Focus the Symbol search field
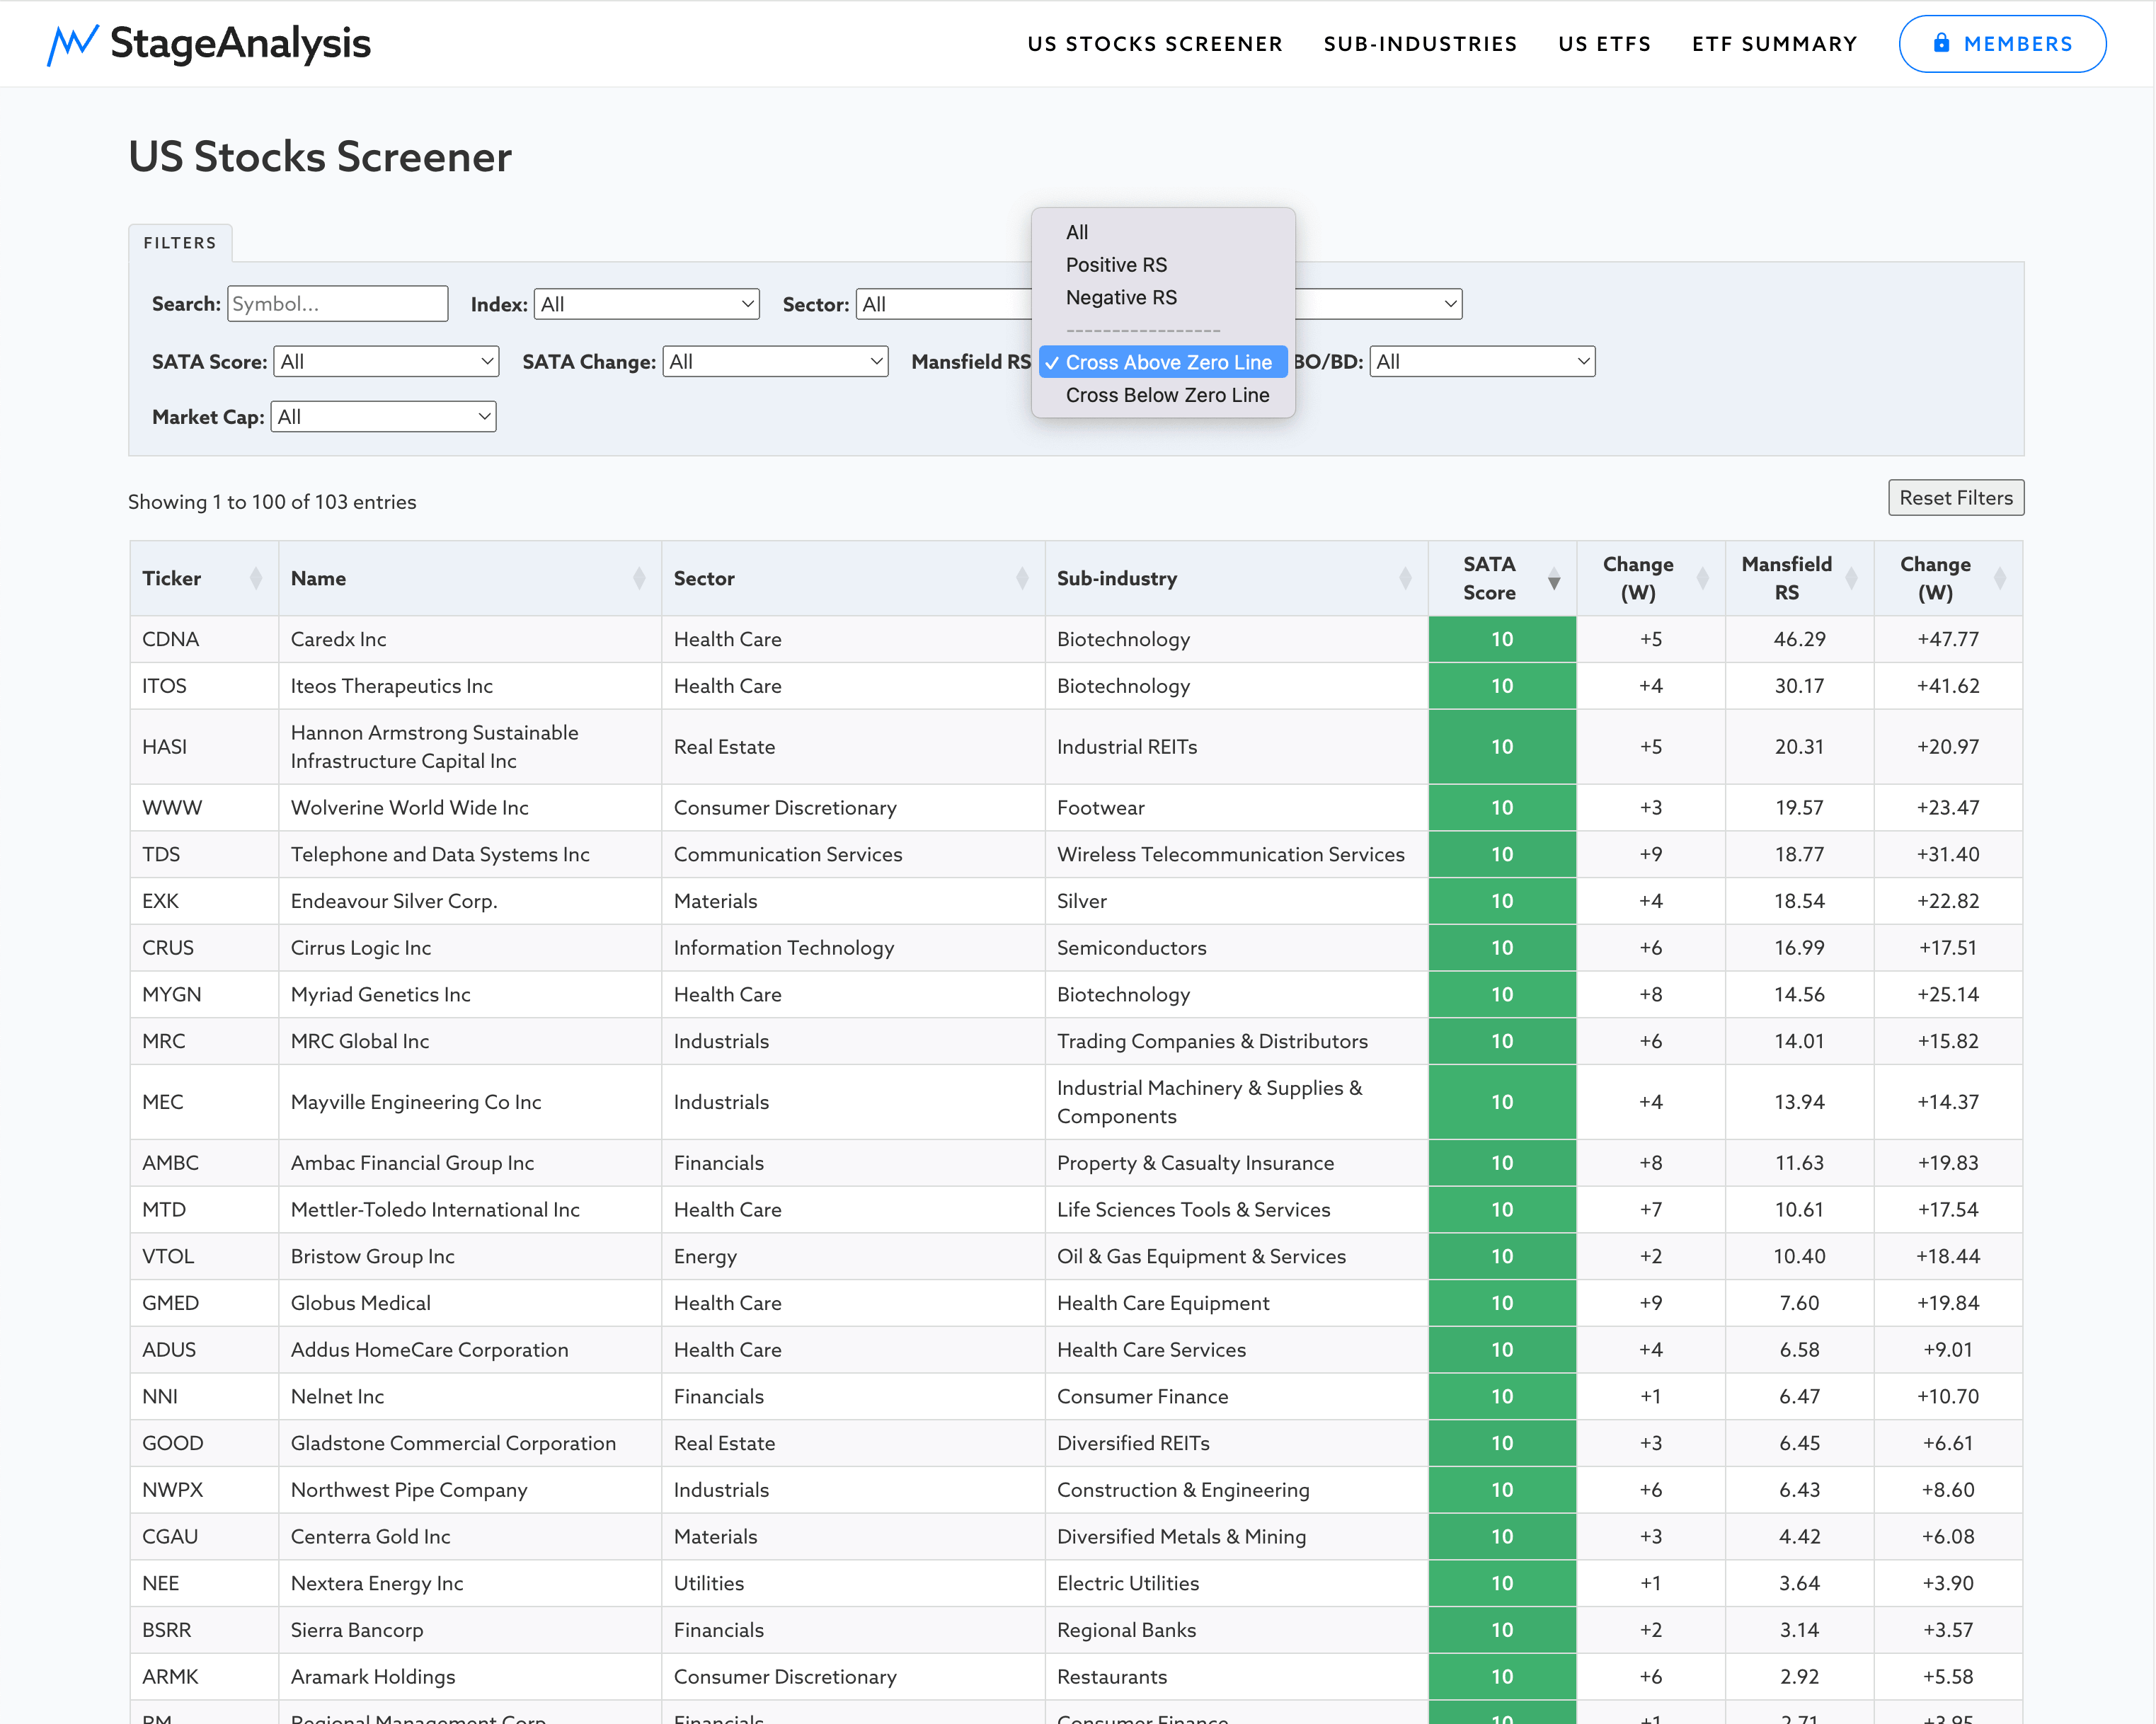Viewport: 2156px width, 1724px height. tap(338, 304)
